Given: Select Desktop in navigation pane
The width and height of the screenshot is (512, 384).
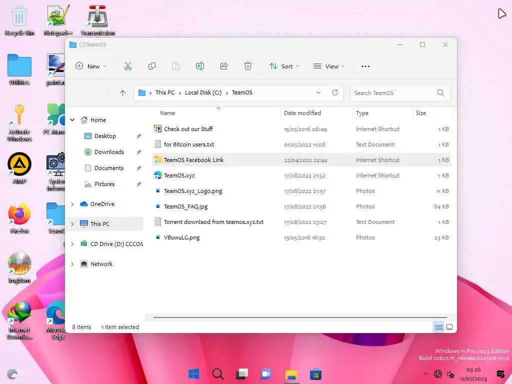Looking at the screenshot, I should 105,136.
